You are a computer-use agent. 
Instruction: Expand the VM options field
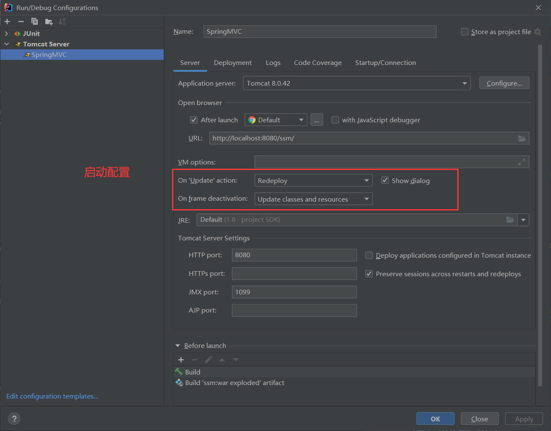(522, 162)
